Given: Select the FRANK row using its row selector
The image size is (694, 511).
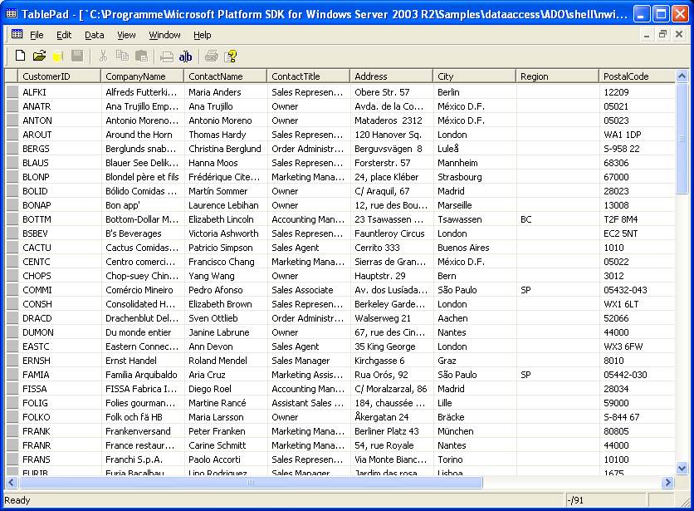Looking at the screenshot, I should (x=12, y=431).
